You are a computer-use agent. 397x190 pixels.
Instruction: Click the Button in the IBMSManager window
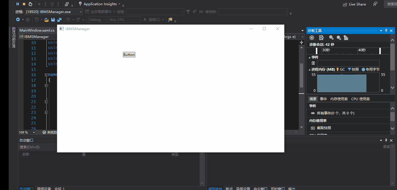point(129,55)
